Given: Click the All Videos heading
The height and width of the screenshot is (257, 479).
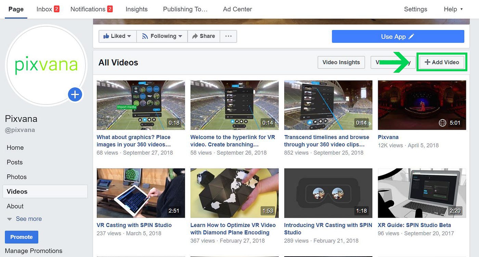Looking at the screenshot, I should (x=118, y=62).
